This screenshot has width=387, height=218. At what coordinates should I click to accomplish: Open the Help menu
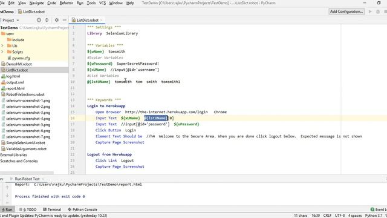tap(130, 3)
